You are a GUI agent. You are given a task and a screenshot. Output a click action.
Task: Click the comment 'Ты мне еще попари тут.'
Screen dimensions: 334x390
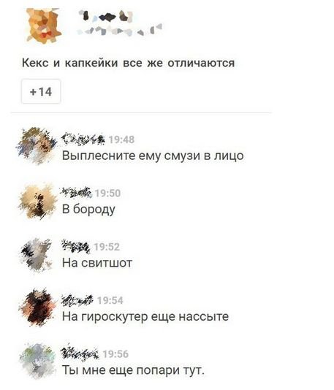(133, 370)
